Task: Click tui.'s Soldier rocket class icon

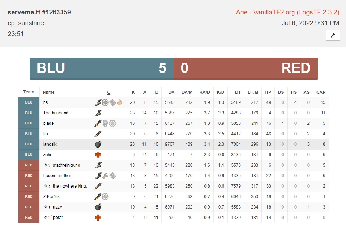Action: (98, 134)
